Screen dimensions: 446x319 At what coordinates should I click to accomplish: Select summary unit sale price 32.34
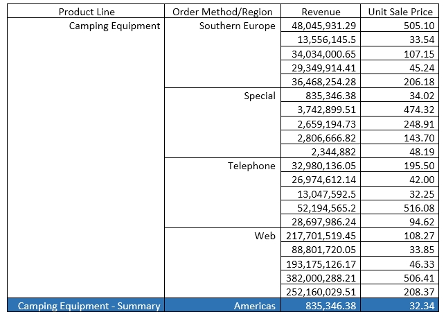coord(421,306)
